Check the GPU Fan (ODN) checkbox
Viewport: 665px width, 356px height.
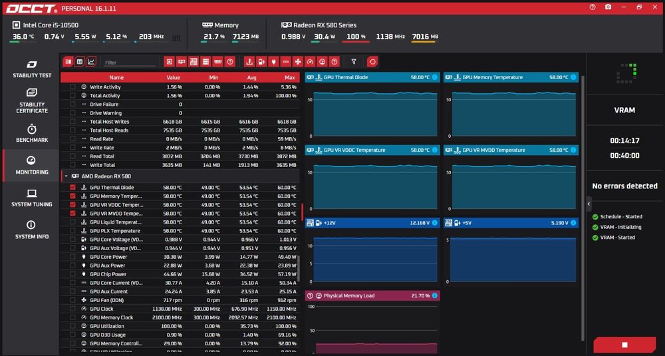[x=72, y=300]
